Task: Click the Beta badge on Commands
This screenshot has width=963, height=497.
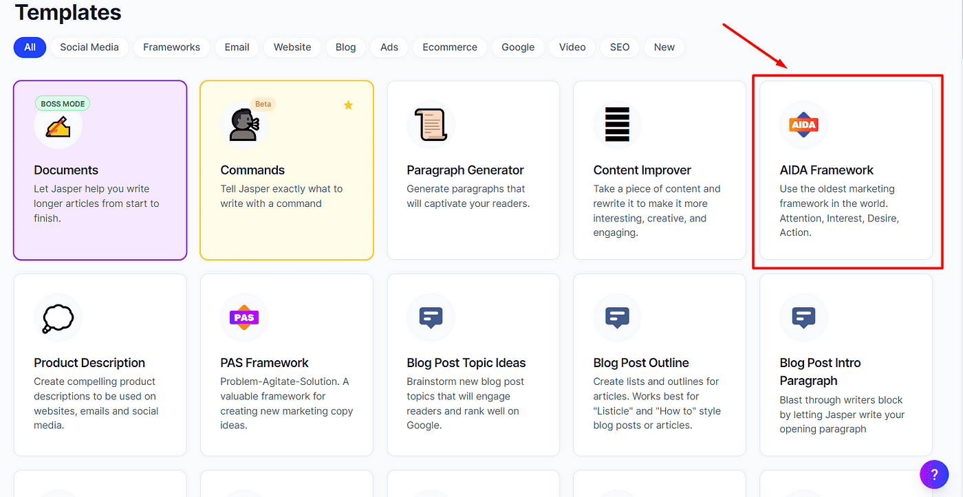Action: point(263,104)
